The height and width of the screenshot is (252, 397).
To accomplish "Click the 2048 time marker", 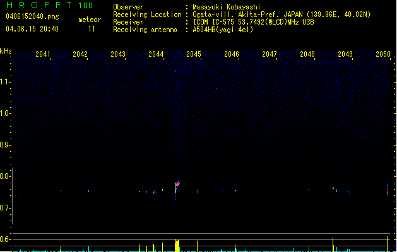I will point(307,54).
